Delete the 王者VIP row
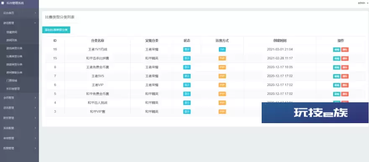This screenshot has height=162, width=369. [x=345, y=85]
